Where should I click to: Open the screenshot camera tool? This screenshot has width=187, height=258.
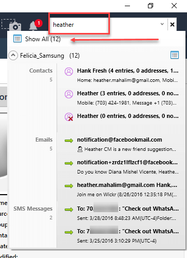click(x=11, y=25)
